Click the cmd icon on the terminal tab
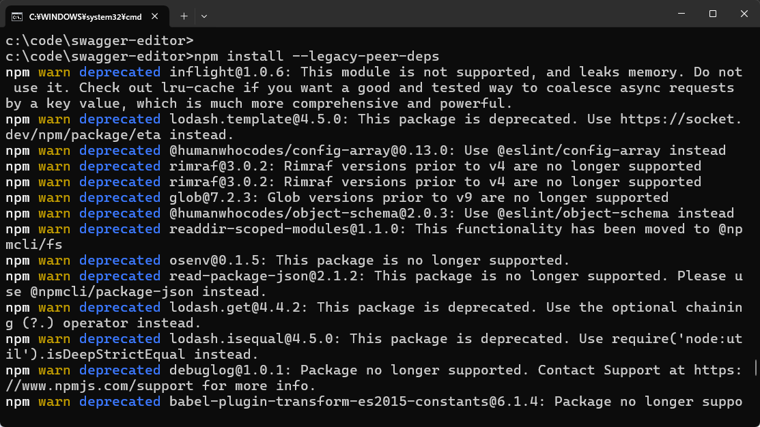The image size is (760, 427). pos(18,16)
